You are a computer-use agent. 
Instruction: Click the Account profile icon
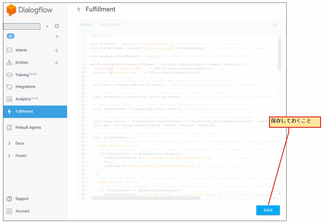[x=9, y=211]
